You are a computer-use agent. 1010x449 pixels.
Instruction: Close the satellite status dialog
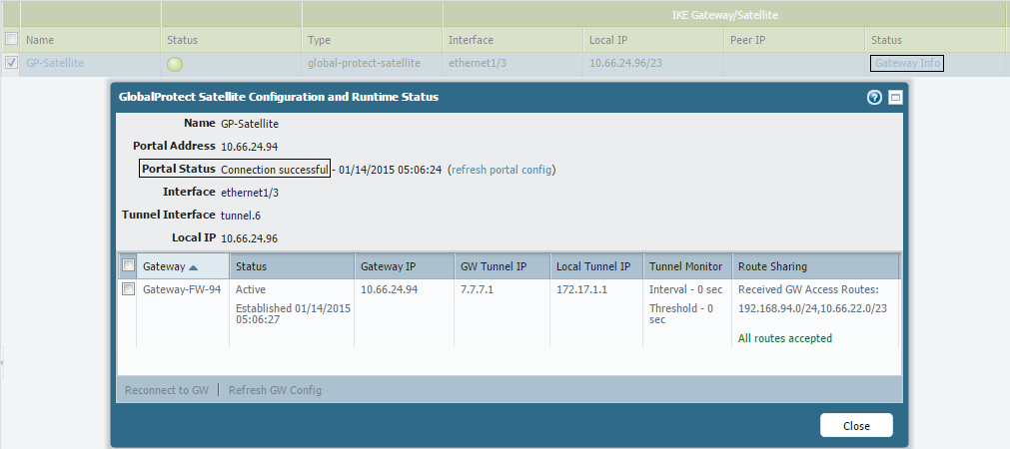coord(856,426)
